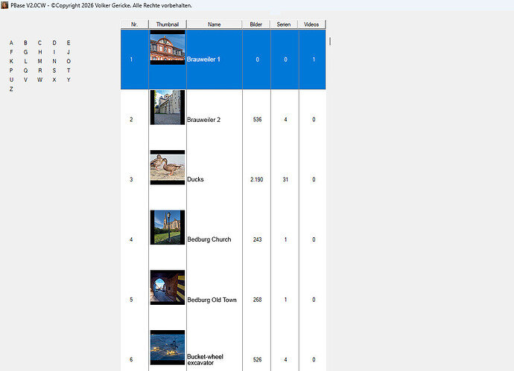Filter by letter Z
The height and width of the screenshot is (371, 514).
click(11, 89)
